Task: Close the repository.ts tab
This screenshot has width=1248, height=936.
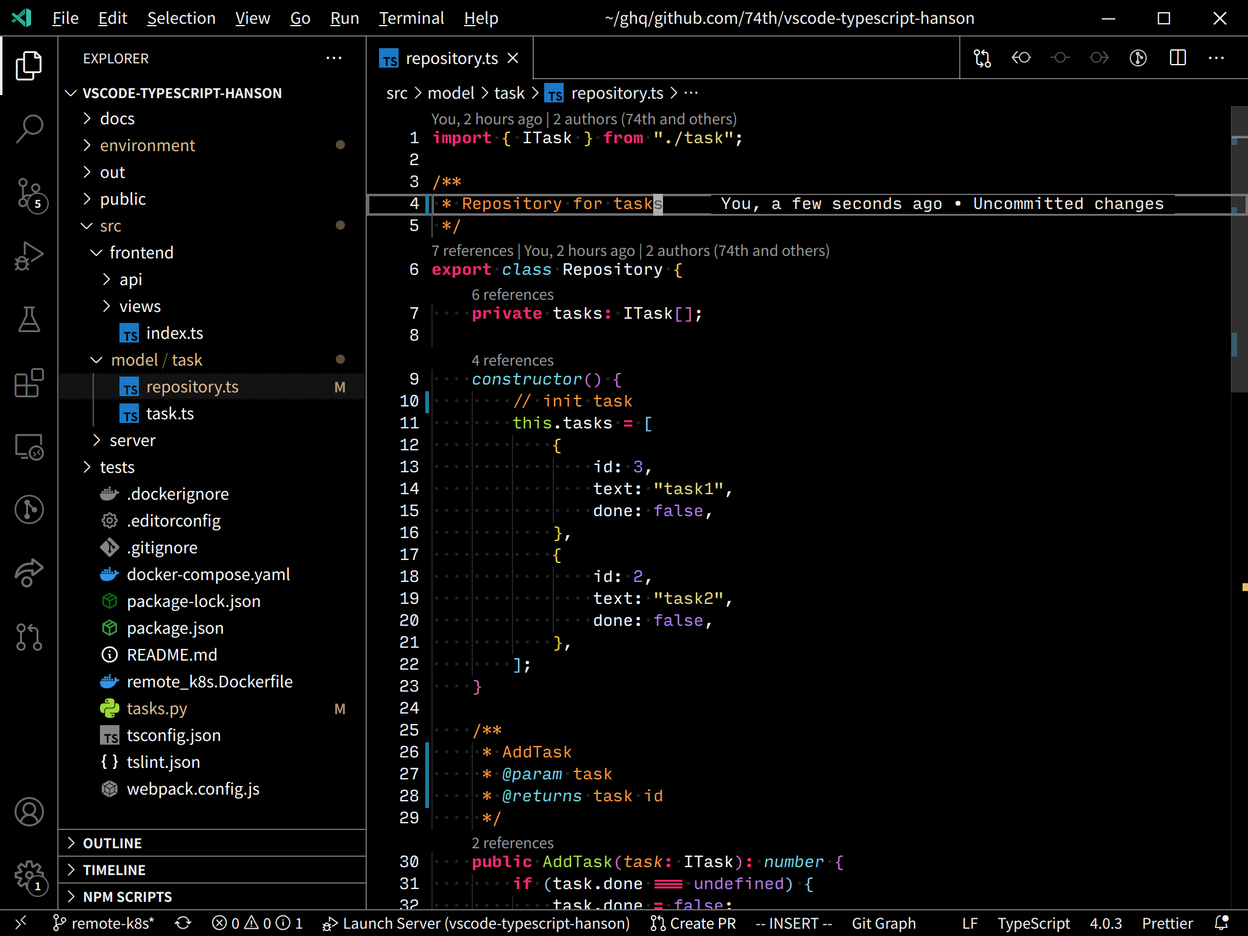Action: [513, 58]
